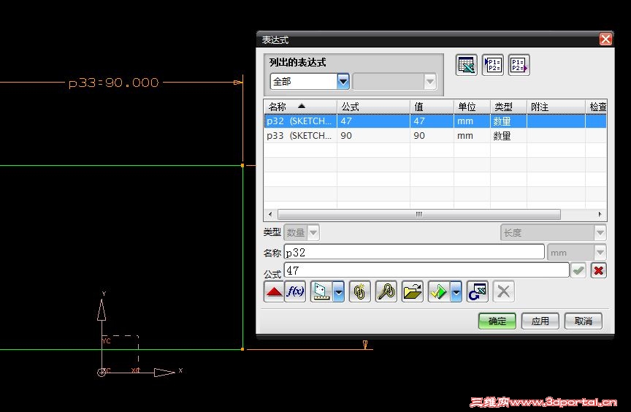Screen dimensions: 631x412
Task: Click the XC-YC coordinate system origin
Action: 102,372
